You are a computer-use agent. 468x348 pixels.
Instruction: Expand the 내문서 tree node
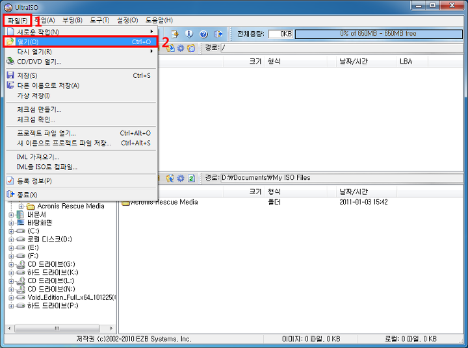click(11, 215)
